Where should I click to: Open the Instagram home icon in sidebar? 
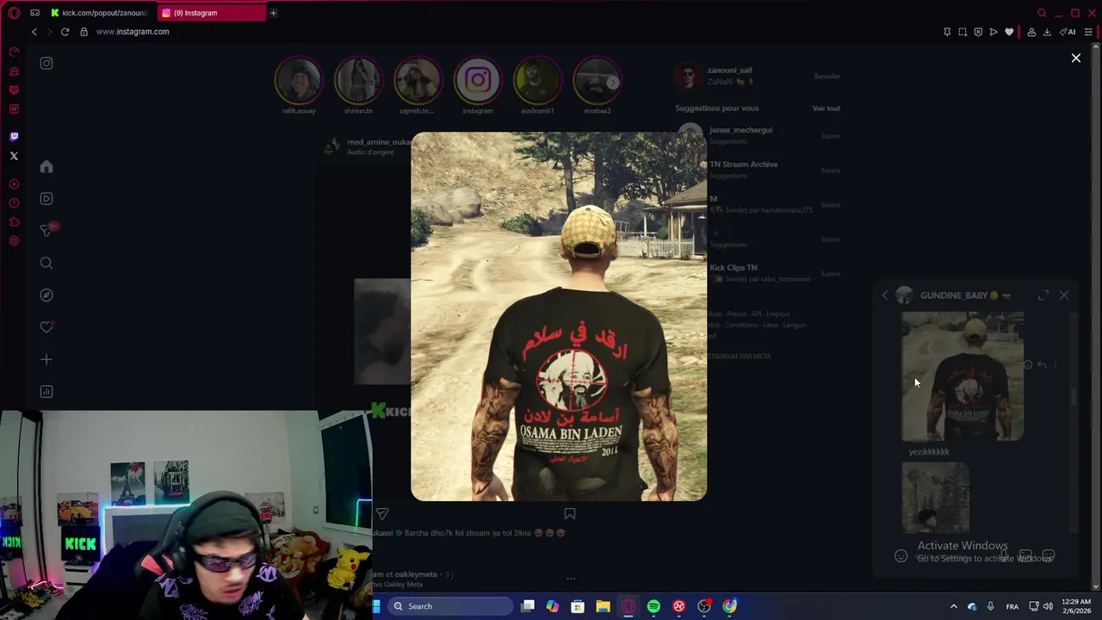(x=46, y=167)
